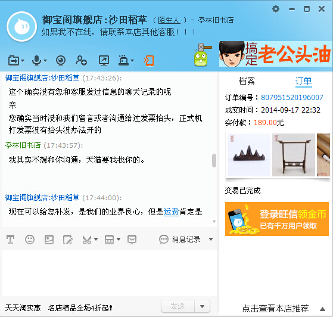Click the green hammer mascot icon
Screen dimensions: 333x317
point(202,55)
